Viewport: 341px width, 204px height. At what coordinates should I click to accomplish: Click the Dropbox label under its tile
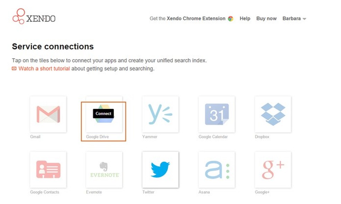[x=262, y=137]
